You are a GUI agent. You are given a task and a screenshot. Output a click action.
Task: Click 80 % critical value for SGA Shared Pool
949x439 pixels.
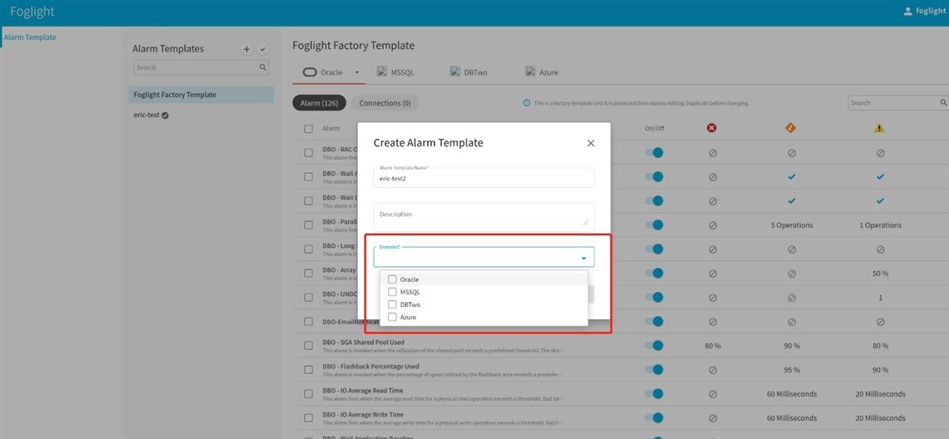point(713,346)
